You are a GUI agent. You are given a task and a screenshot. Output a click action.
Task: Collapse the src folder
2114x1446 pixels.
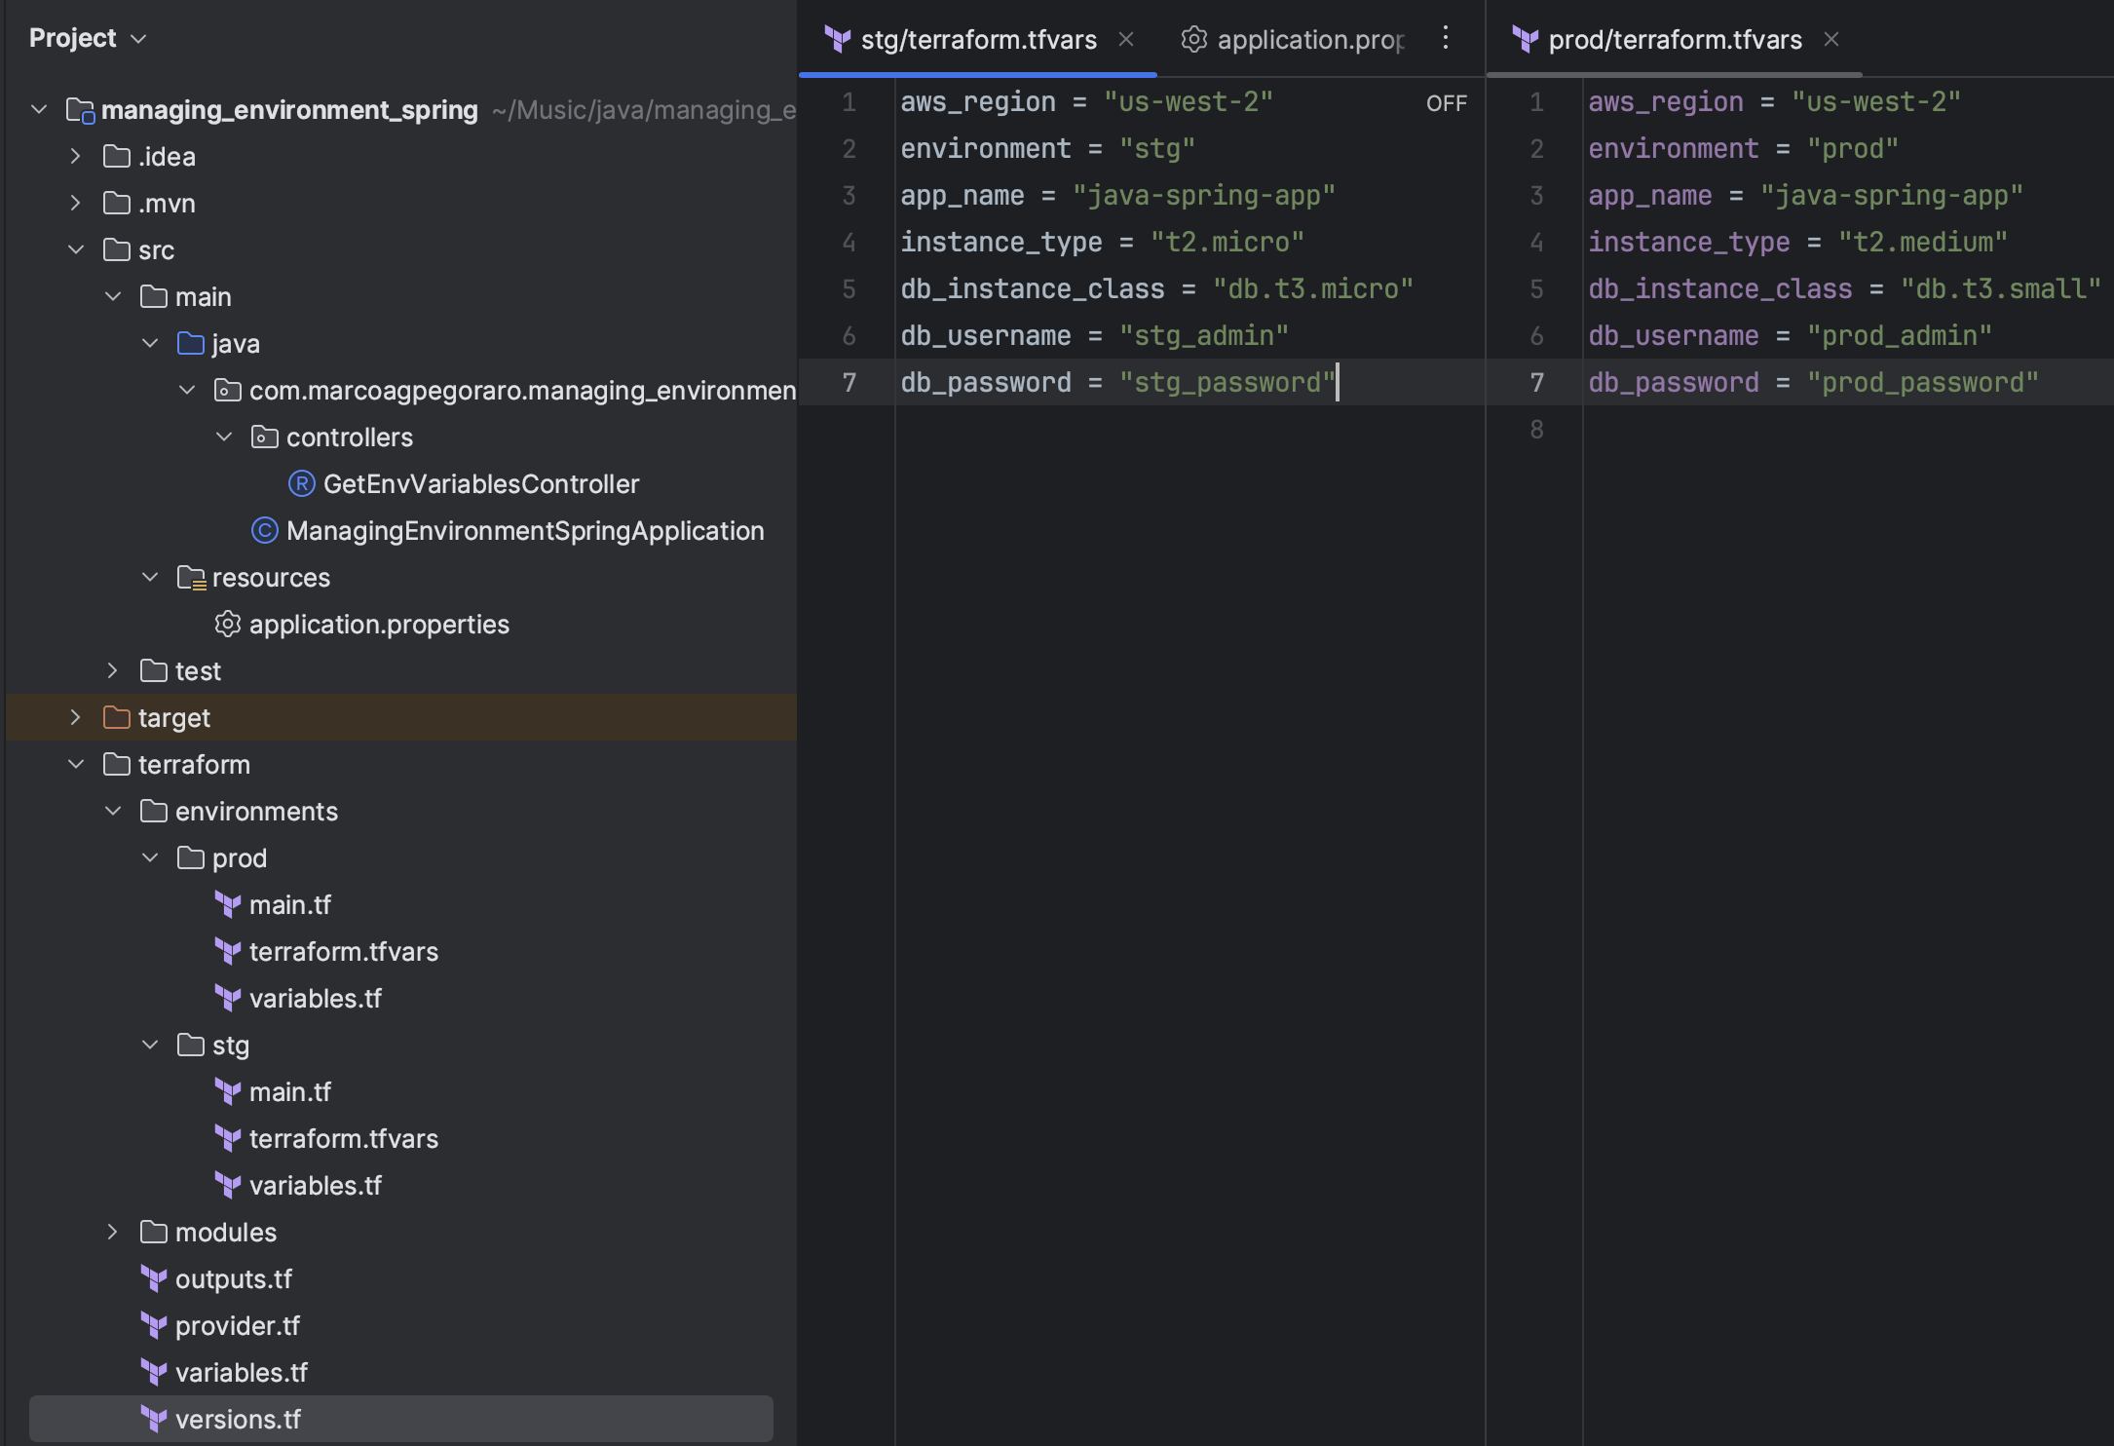(x=76, y=249)
